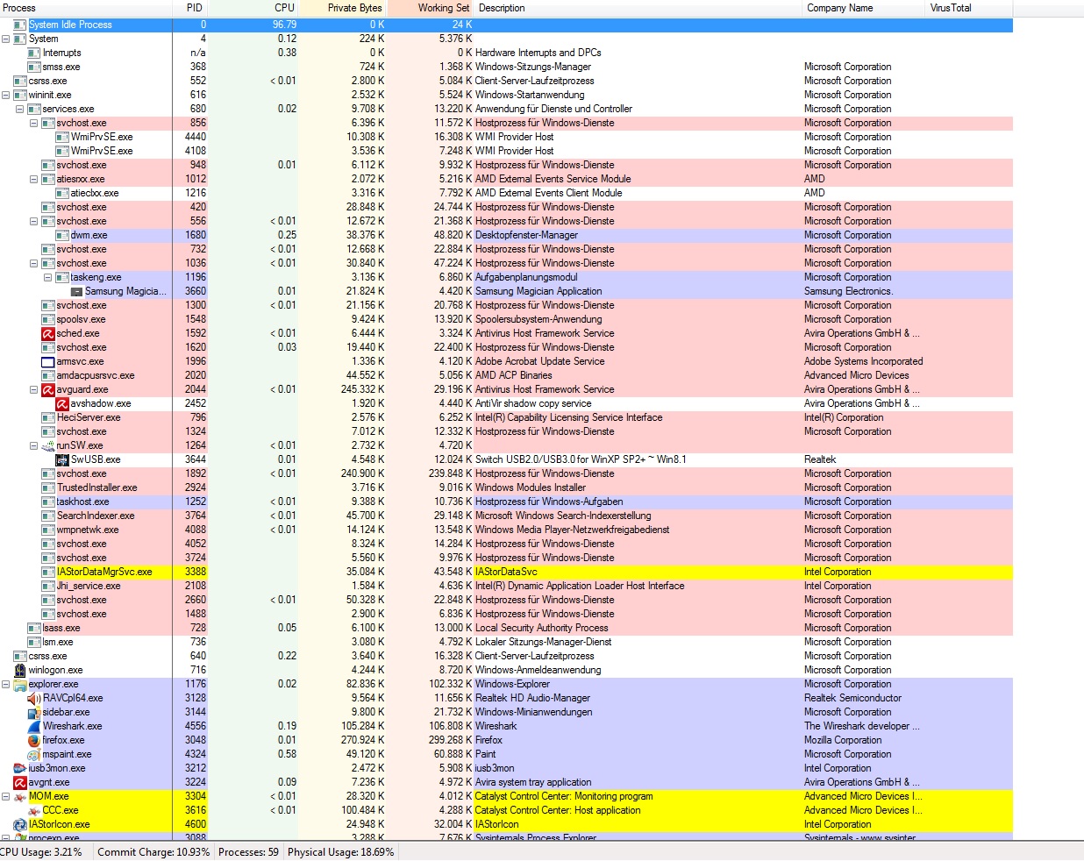Collapse svchost.exe PID 856 children
The height and width of the screenshot is (861, 1084).
click(34, 123)
